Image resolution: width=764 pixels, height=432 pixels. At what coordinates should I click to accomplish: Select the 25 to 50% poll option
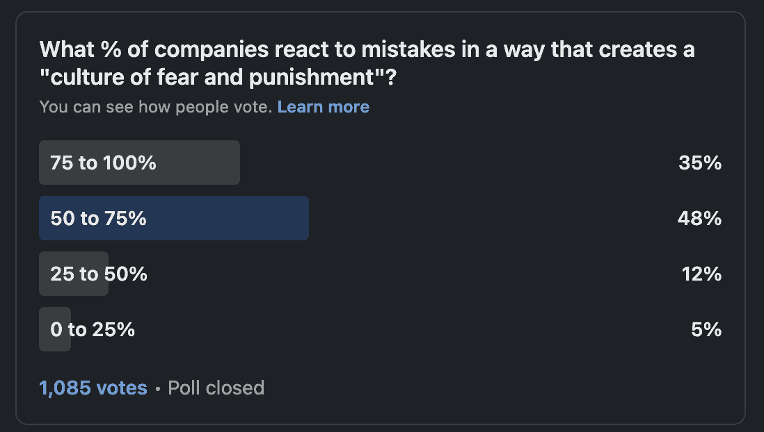point(380,274)
